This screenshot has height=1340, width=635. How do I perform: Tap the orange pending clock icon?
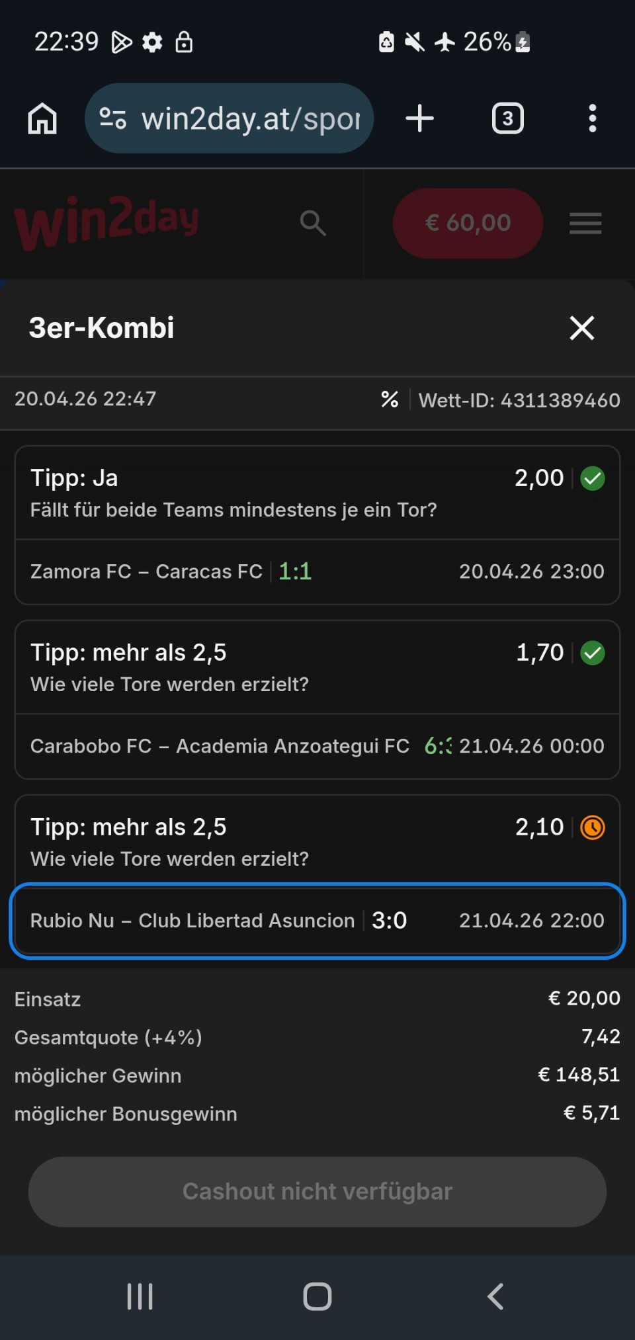[593, 827]
